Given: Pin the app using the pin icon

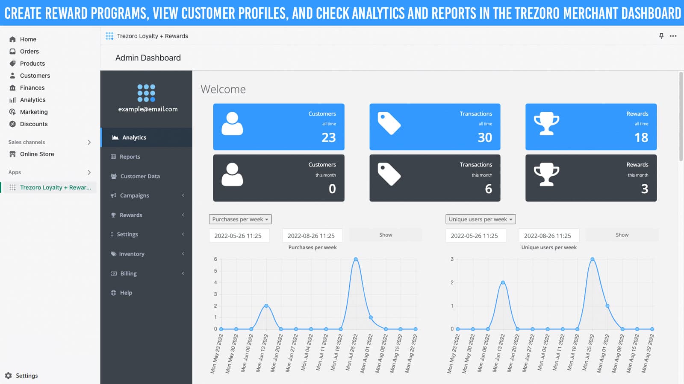Looking at the screenshot, I should point(661,36).
